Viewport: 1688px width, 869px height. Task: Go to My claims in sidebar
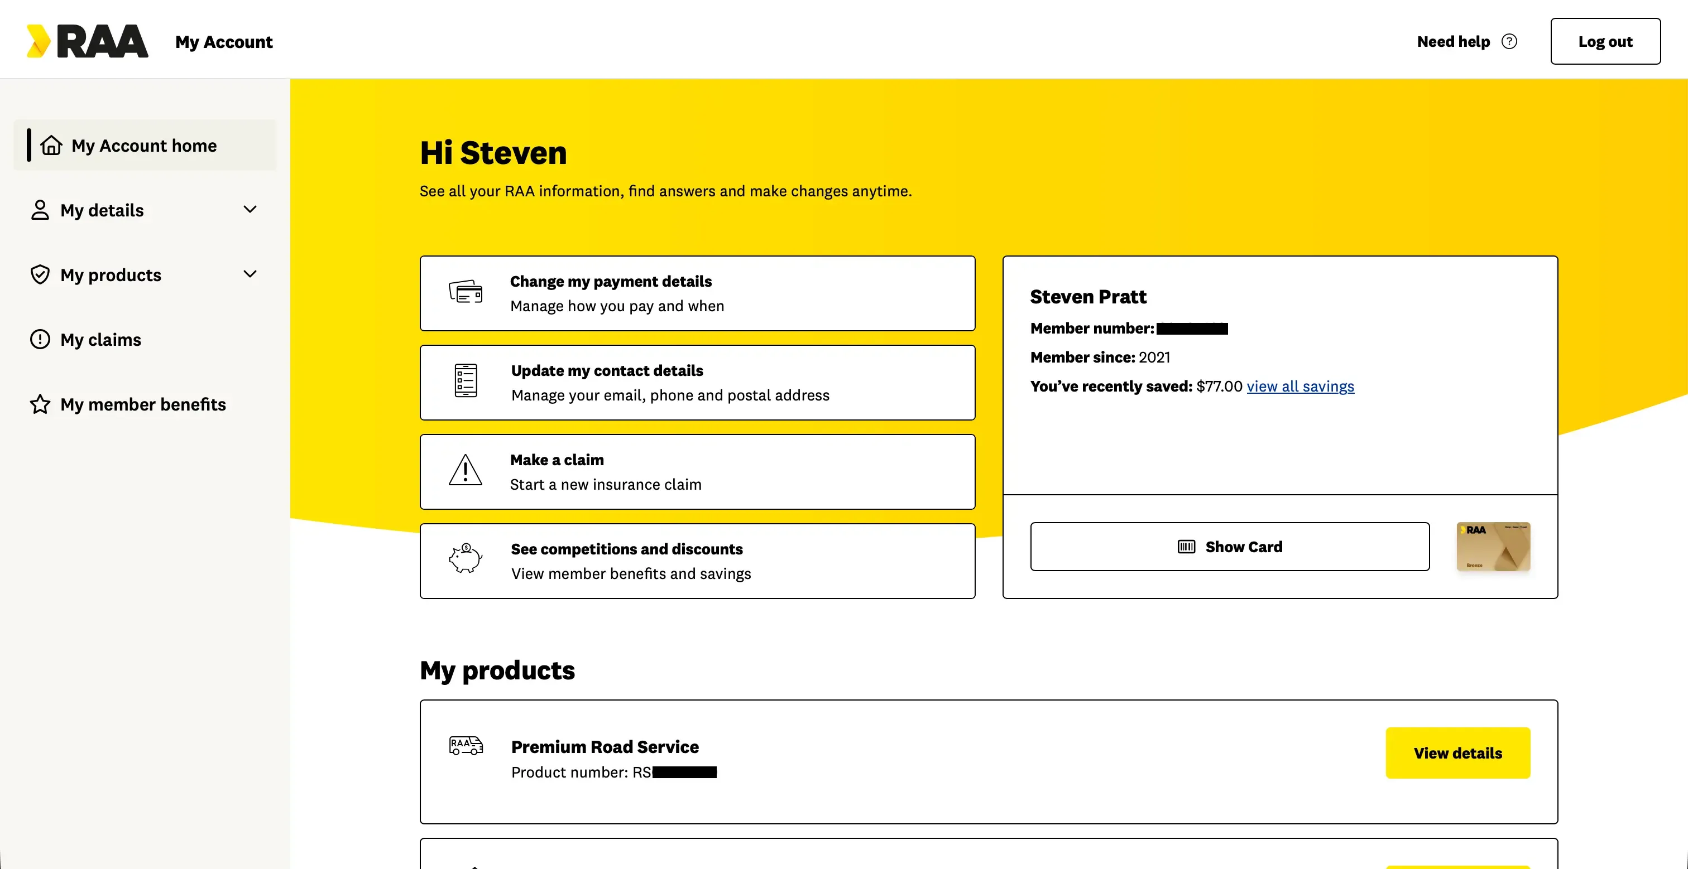[100, 339]
